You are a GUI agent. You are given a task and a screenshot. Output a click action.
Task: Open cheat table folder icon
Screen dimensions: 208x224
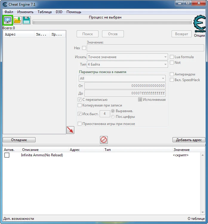17,20
